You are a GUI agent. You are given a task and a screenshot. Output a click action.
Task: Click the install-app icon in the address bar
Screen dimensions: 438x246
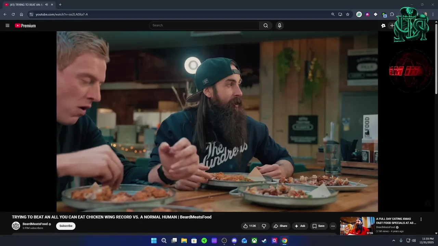[x=340, y=14]
